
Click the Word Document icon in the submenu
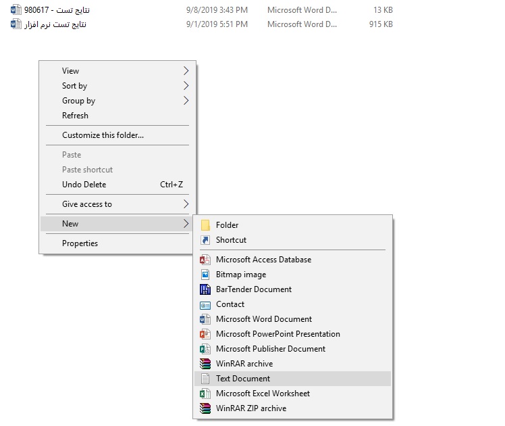click(x=205, y=319)
